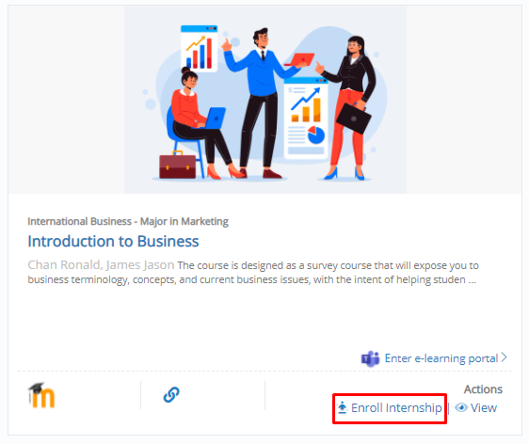Image resolution: width=529 pixels, height=444 pixels.
Task: Open the View action link
Action: point(475,407)
